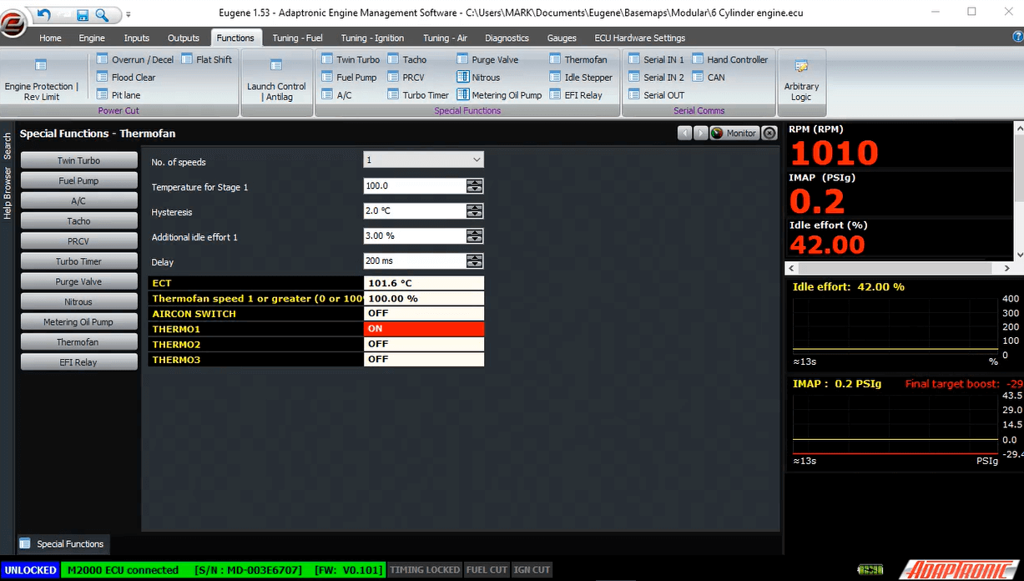Viewport: 1024px width, 581px height.
Task: Open the Serial IN 2 ribbon item
Action: point(656,77)
